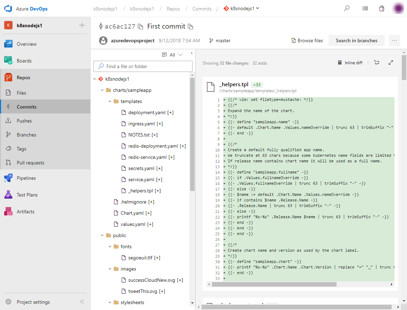Click the Browse files link

307,40
